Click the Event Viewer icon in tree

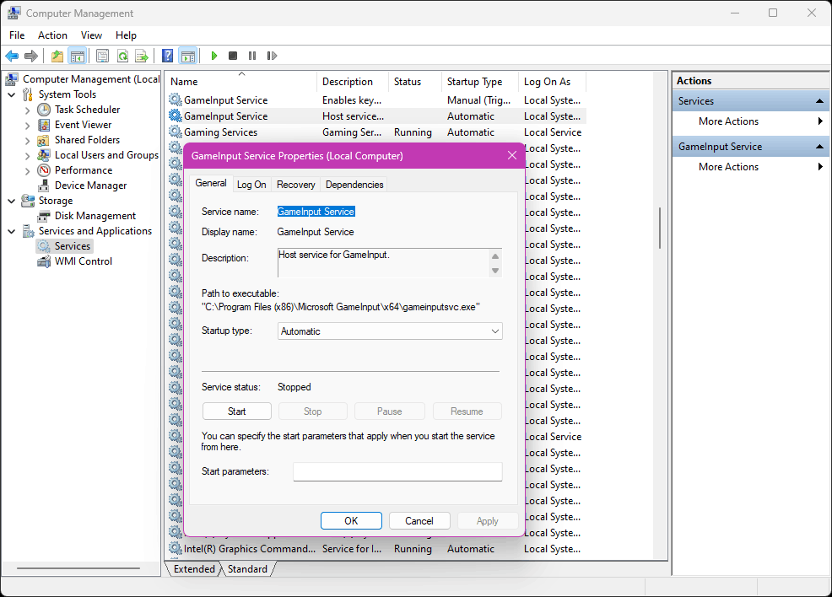[44, 125]
